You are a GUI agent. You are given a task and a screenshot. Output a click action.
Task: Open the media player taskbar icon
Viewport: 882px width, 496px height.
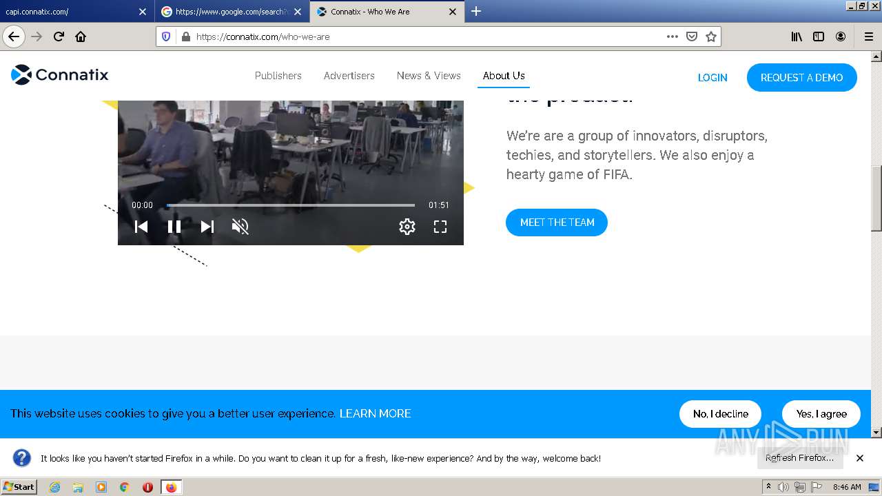pyautogui.click(x=101, y=487)
